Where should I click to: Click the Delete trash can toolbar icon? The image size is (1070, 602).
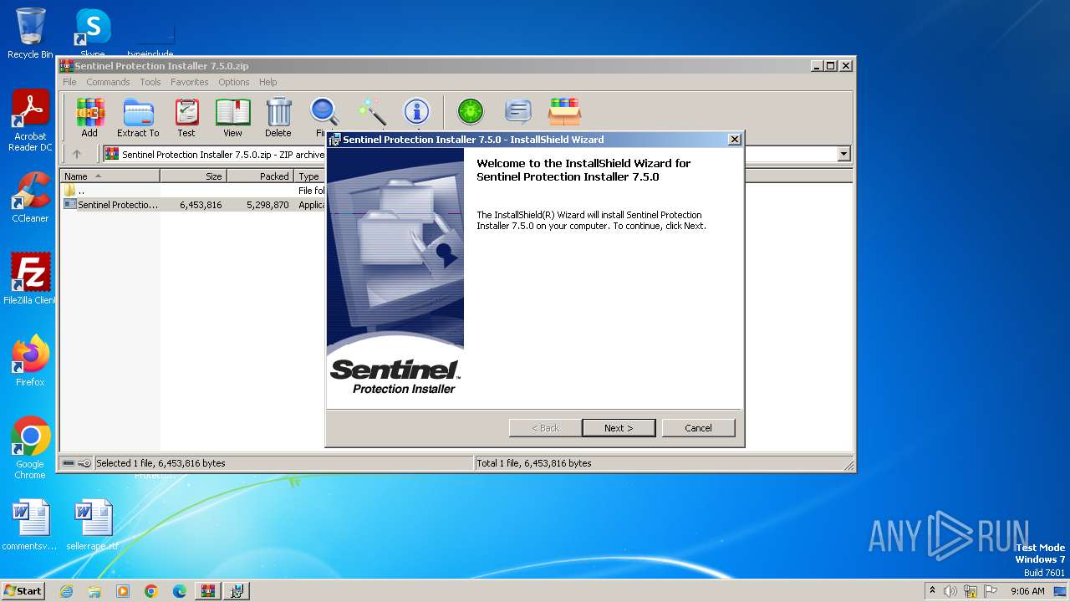pyautogui.click(x=278, y=117)
